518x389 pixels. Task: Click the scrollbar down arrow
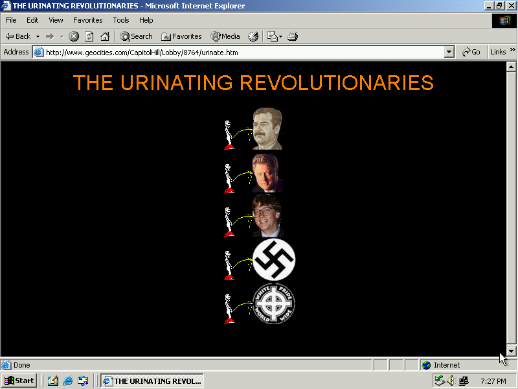[x=511, y=351]
